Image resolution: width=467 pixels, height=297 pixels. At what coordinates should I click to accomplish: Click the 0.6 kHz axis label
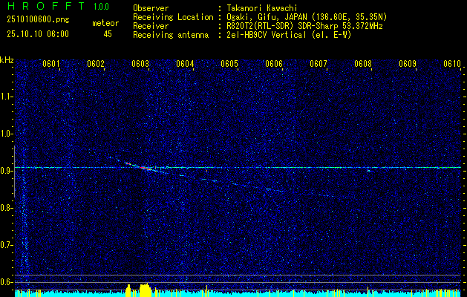point(6,282)
